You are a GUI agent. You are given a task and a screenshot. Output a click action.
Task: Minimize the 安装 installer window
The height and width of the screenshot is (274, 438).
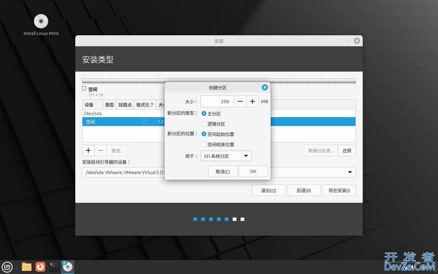pos(347,41)
